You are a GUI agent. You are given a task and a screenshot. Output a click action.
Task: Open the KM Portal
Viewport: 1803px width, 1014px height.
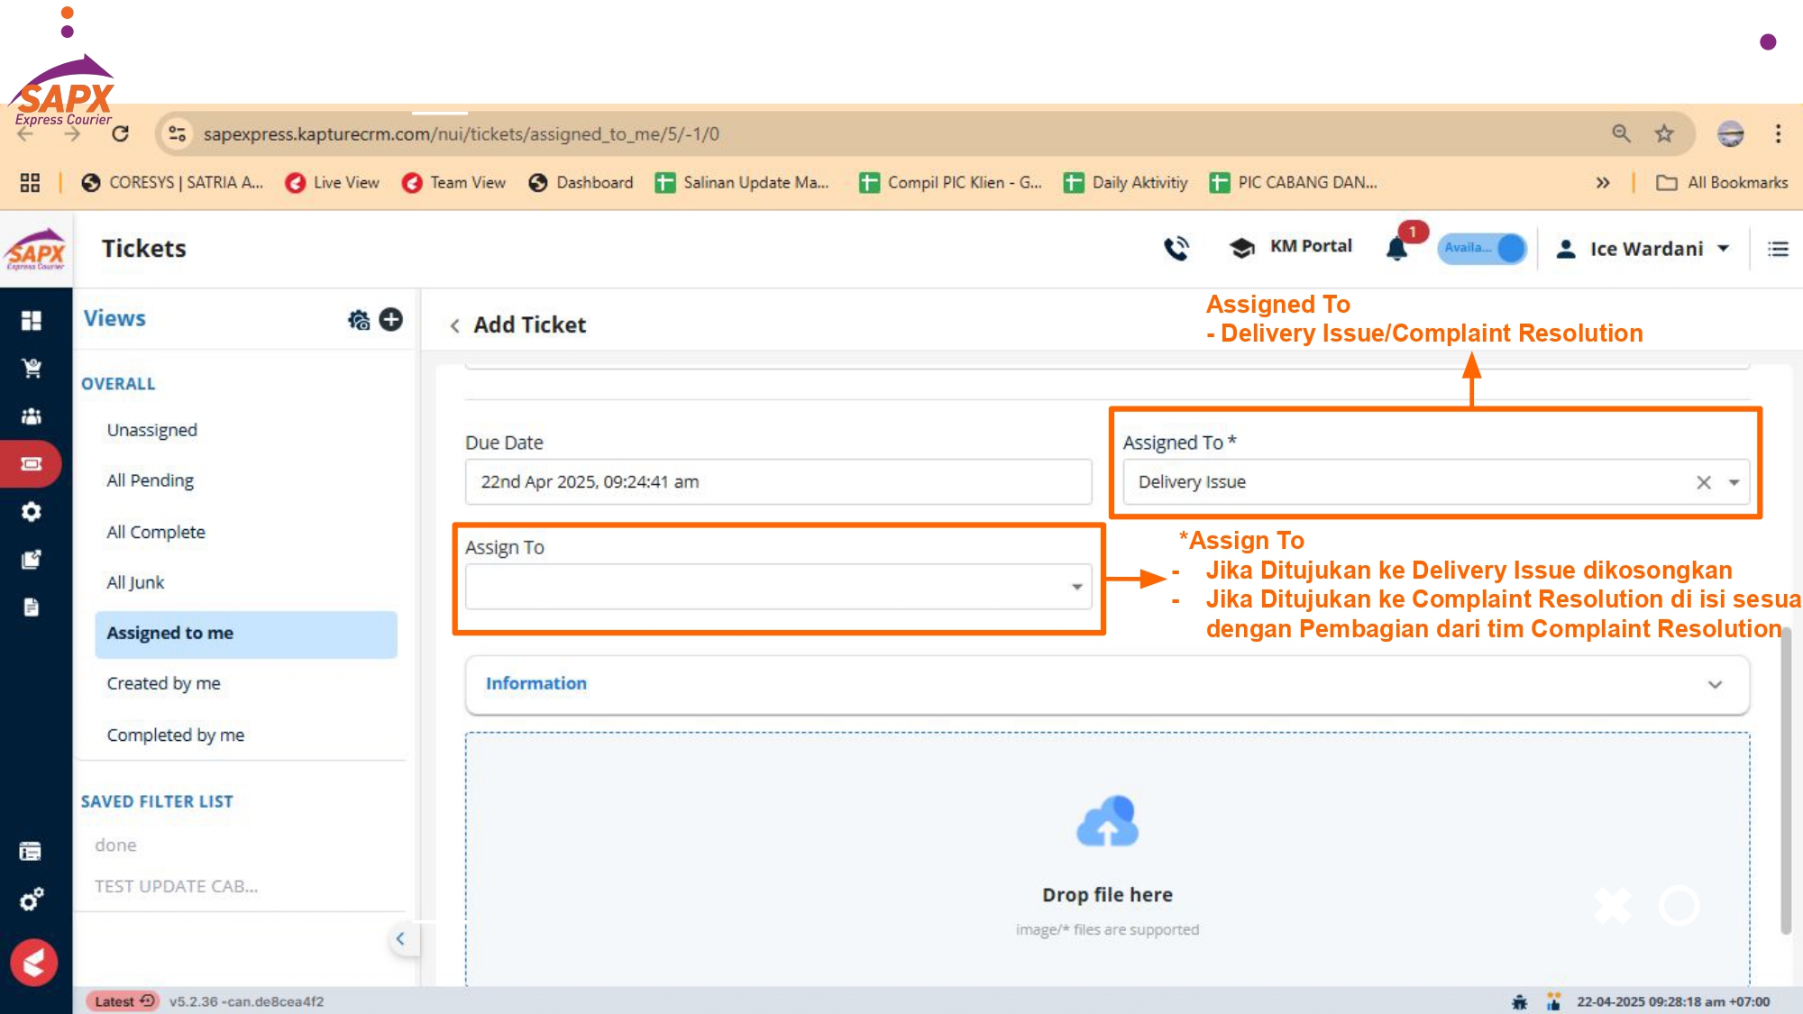pos(1291,246)
